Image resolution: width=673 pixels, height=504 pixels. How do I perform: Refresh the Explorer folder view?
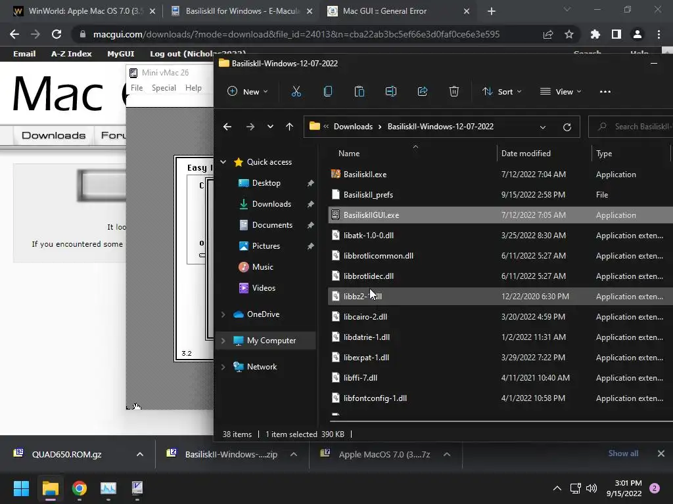567,127
